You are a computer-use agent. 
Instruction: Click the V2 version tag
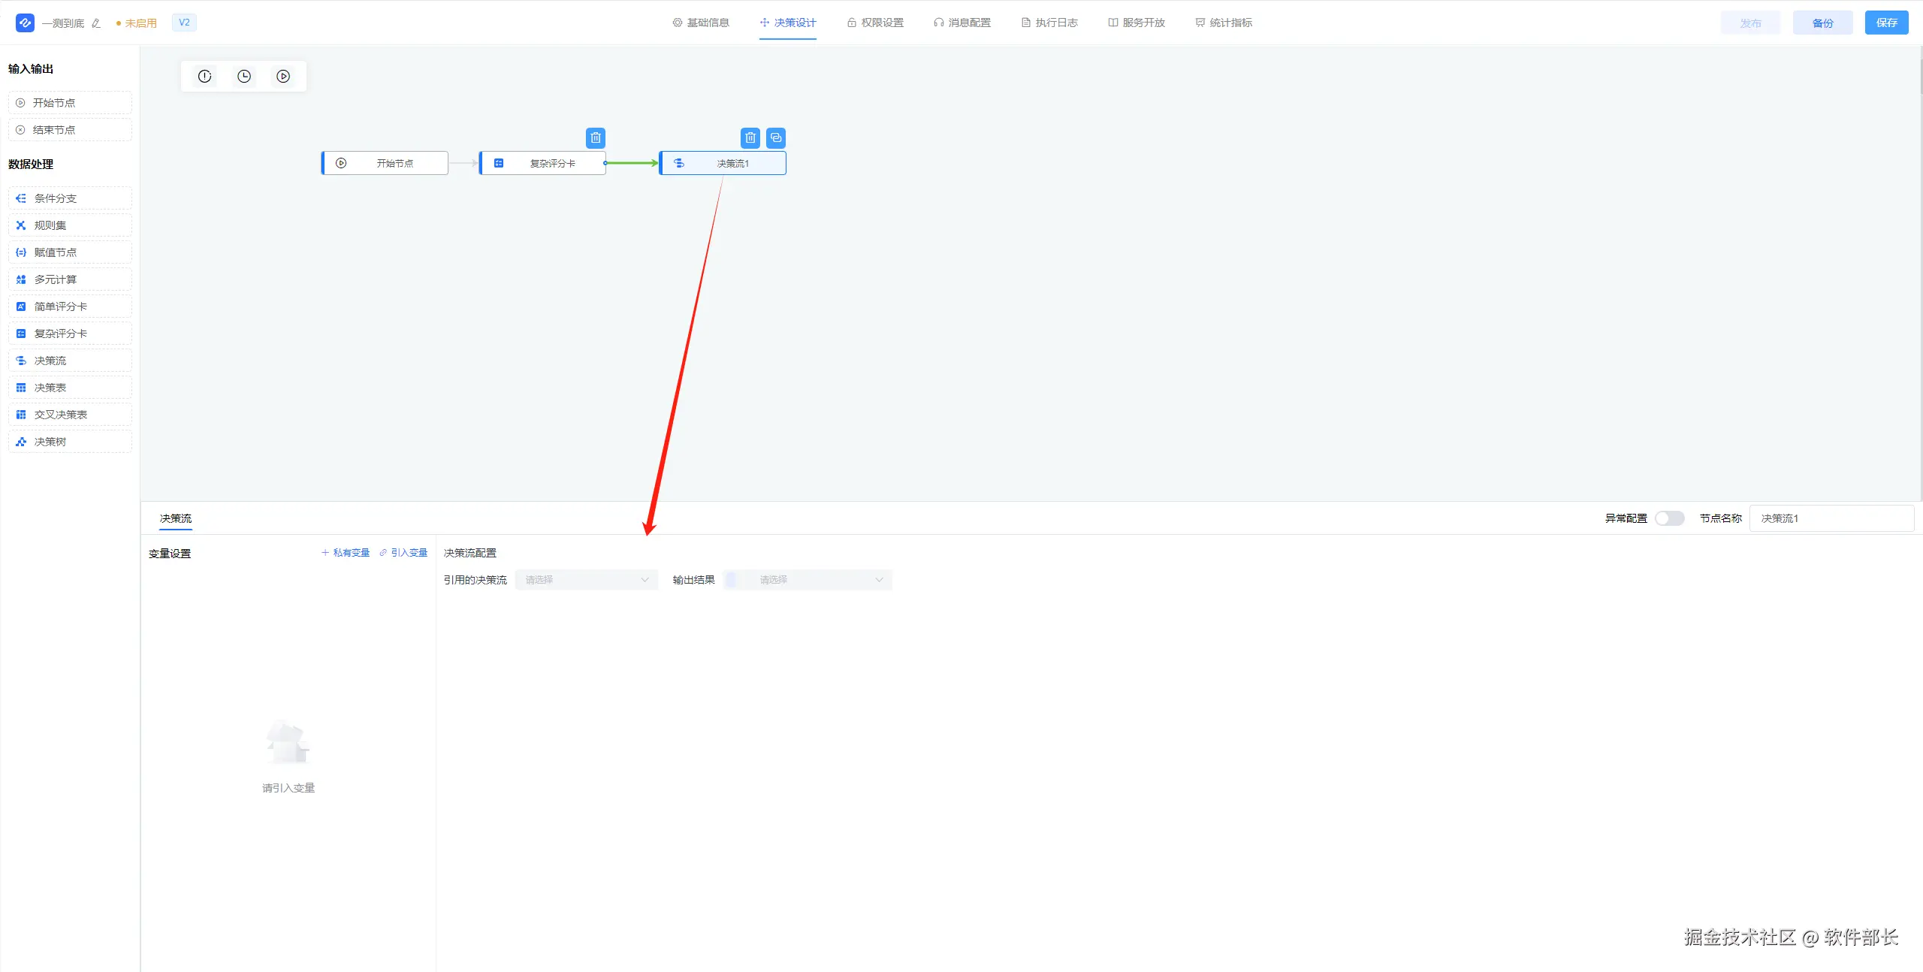pyautogui.click(x=184, y=23)
